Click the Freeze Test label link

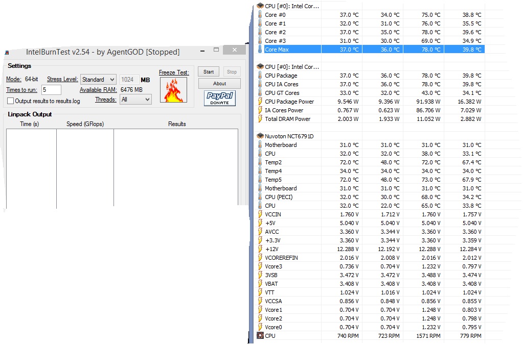pyautogui.click(x=174, y=72)
